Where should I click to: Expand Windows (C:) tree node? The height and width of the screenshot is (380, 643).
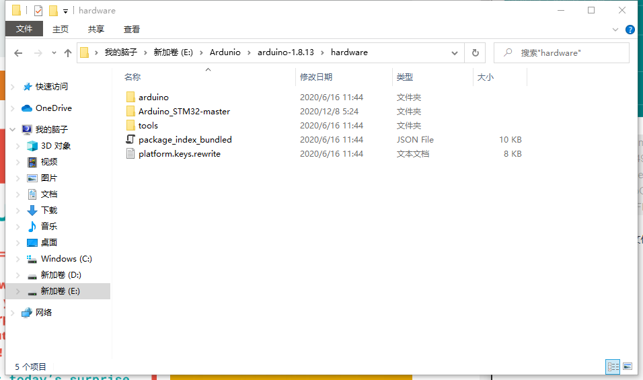point(17,259)
